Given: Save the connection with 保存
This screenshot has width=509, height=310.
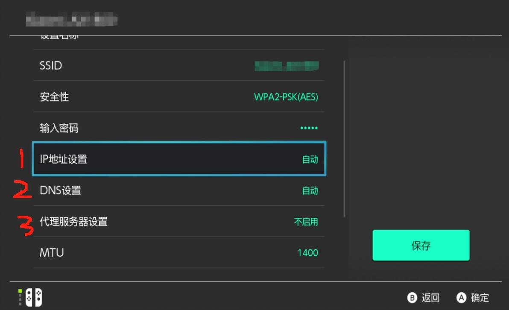Looking at the screenshot, I should tap(421, 246).
